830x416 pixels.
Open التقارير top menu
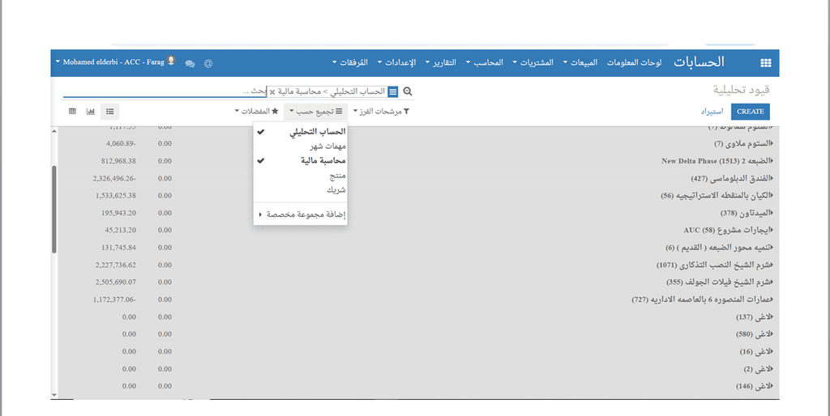441,62
